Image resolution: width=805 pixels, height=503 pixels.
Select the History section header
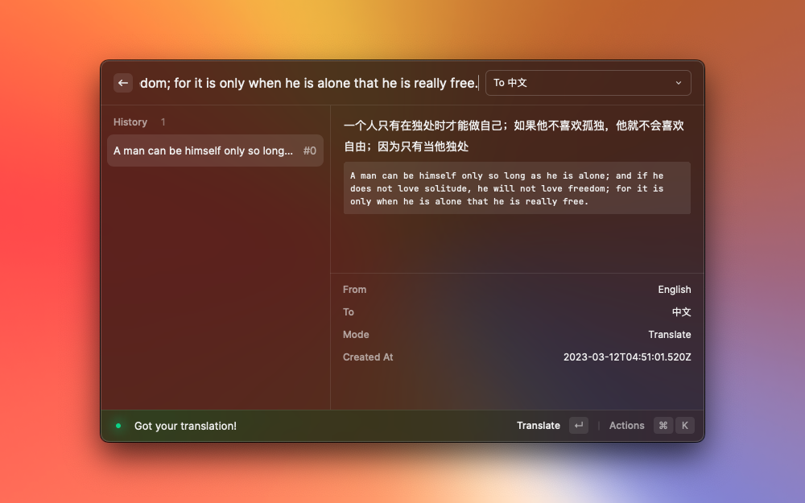click(x=130, y=122)
